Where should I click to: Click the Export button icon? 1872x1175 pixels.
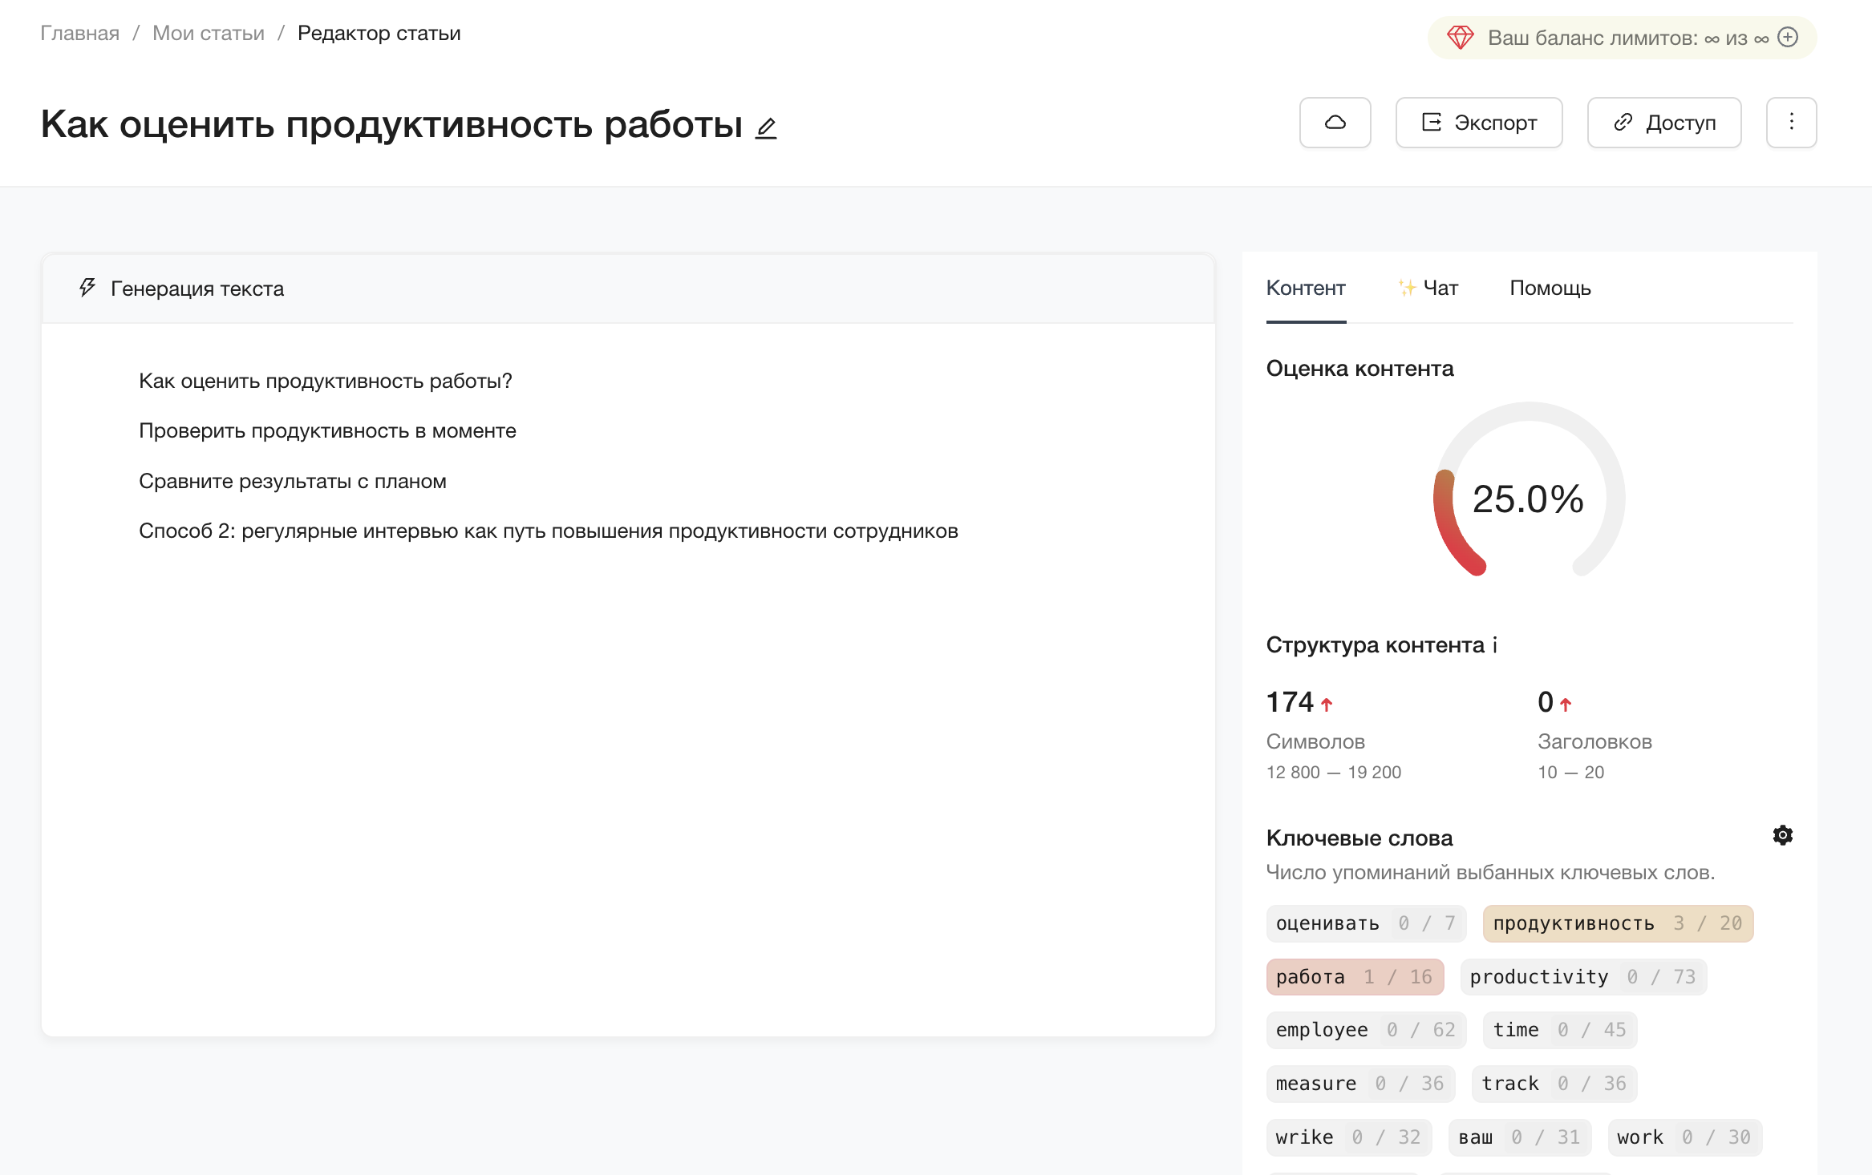1428,122
